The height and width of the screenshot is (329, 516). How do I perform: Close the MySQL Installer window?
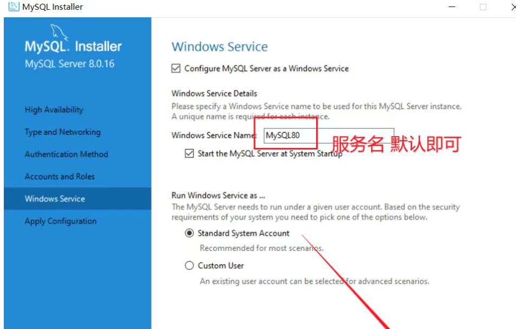point(513,7)
